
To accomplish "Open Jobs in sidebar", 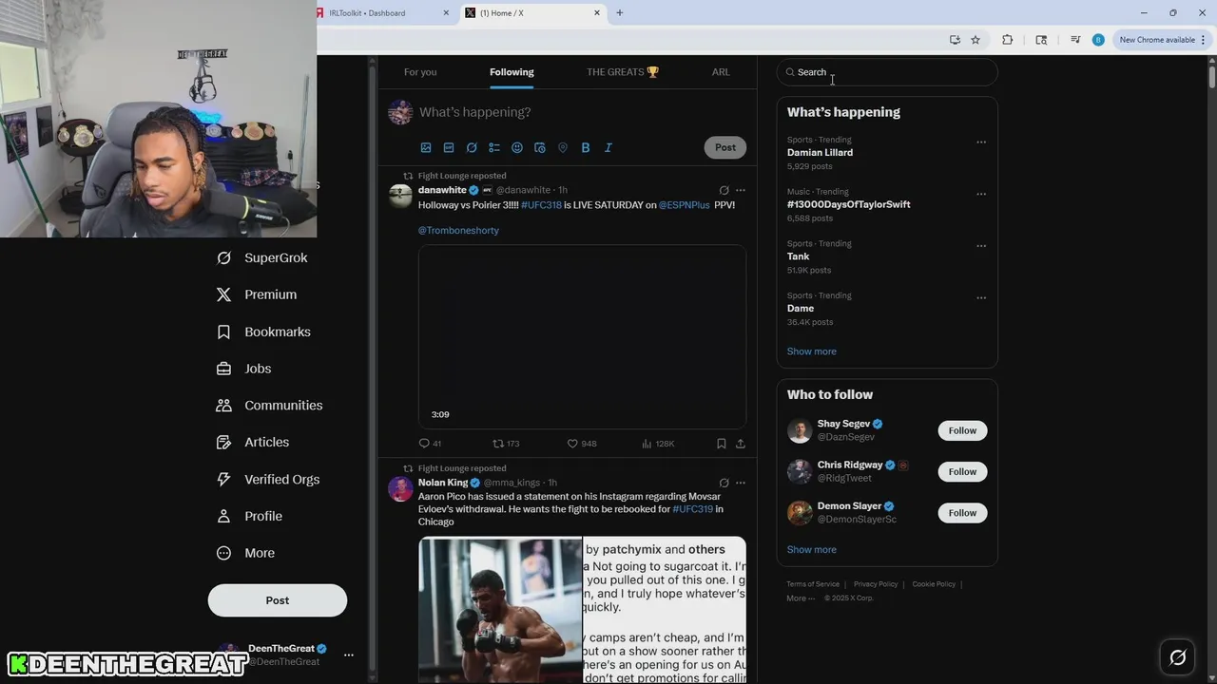I will coord(244,369).
